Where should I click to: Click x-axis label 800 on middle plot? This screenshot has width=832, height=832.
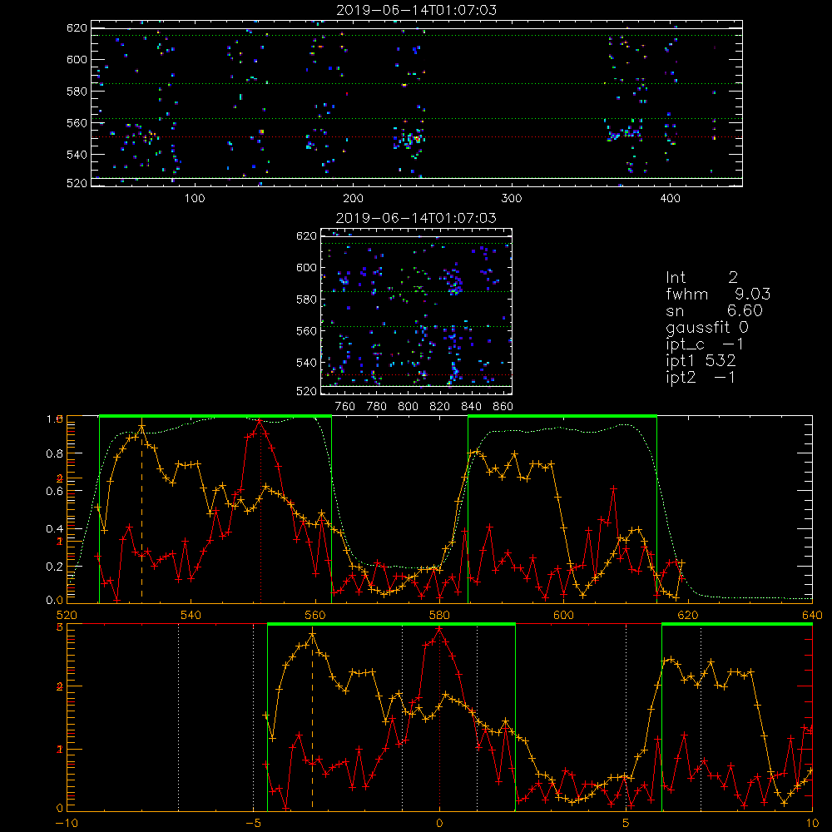[x=408, y=407]
